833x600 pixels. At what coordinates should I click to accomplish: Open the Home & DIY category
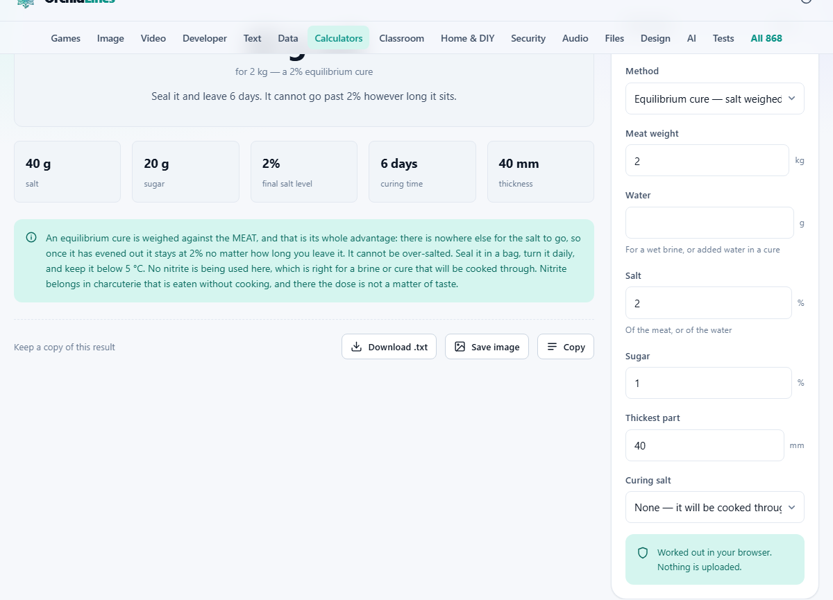click(x=468, y=38)
